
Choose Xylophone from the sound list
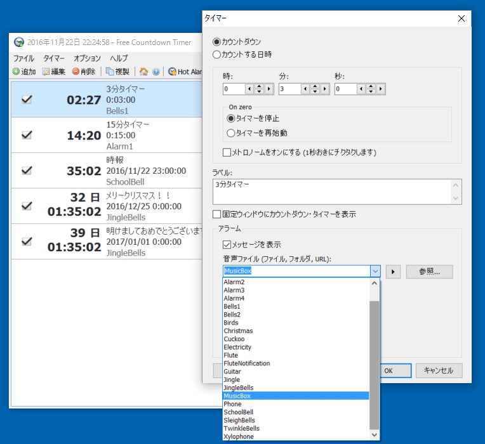296,436
